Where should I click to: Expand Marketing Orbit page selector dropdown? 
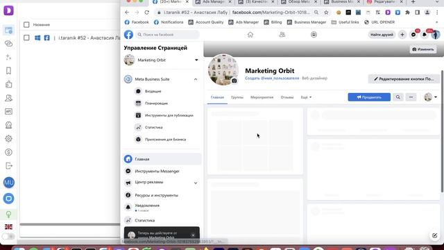[x=196, y=60]
